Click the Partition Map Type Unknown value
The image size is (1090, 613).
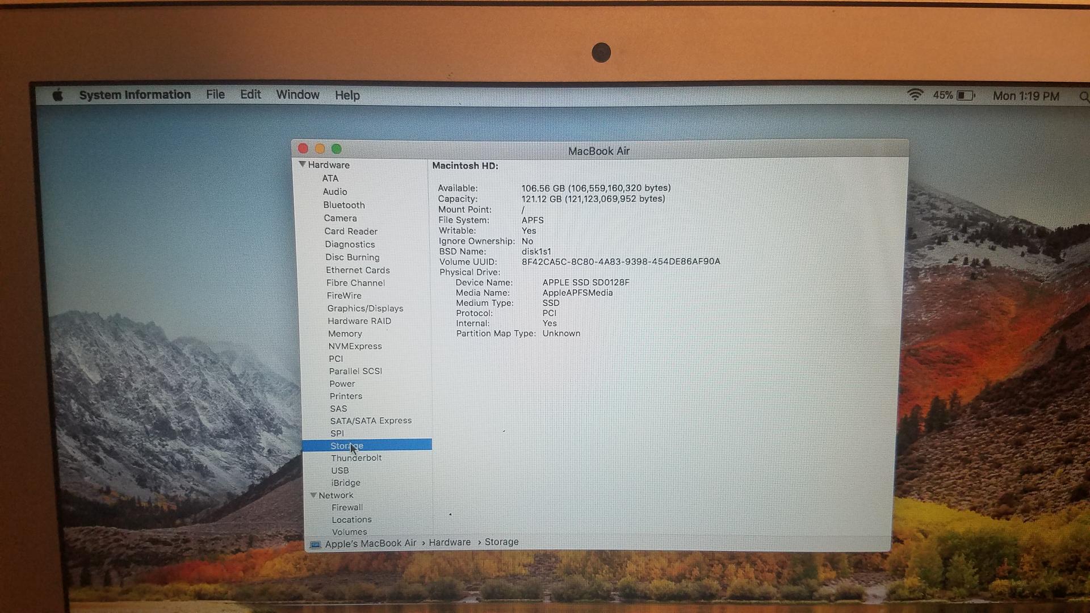coord(561,333)
